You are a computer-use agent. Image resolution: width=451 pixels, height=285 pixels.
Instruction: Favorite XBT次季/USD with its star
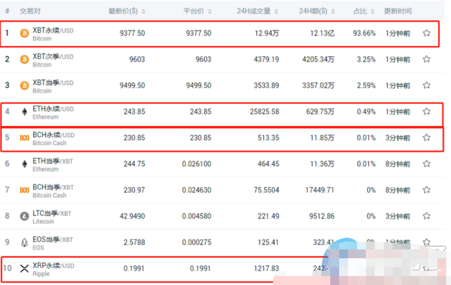[x=427, y=59]
